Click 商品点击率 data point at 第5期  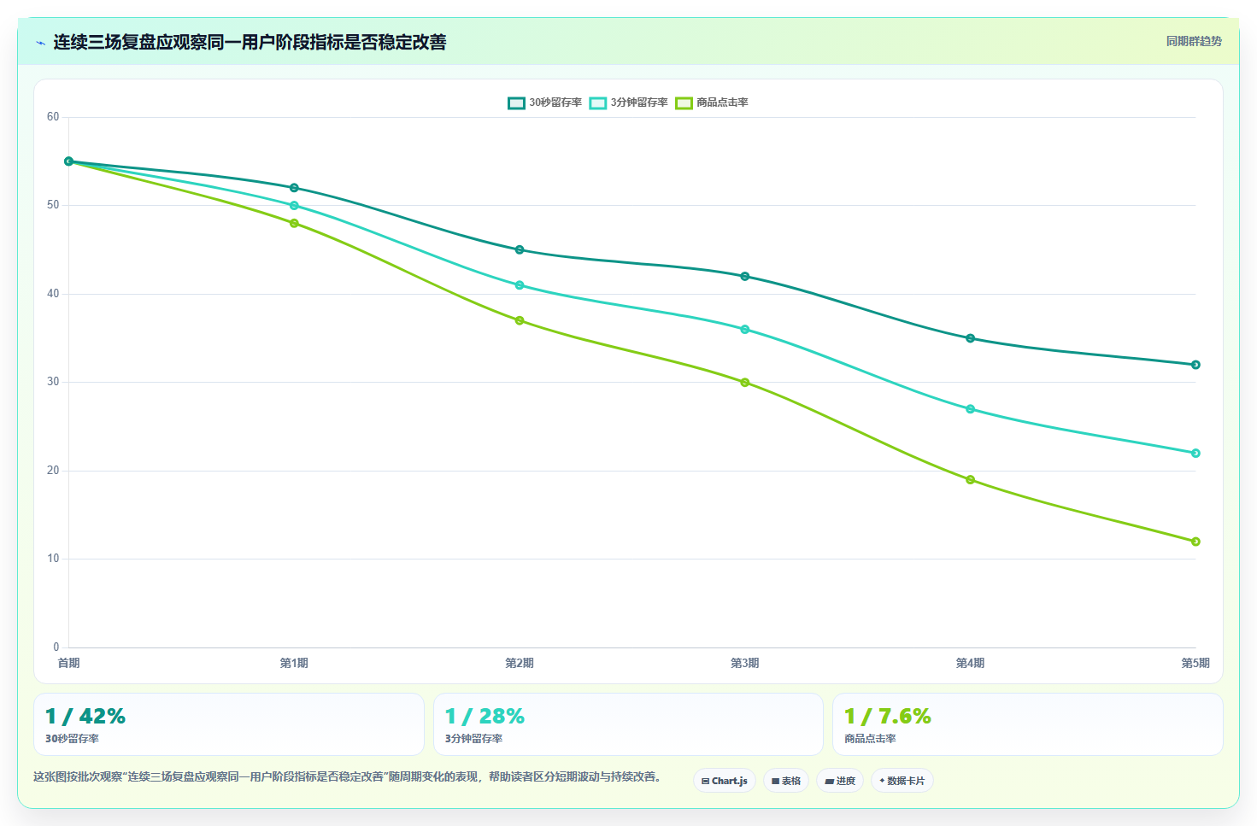point(1195,542)
